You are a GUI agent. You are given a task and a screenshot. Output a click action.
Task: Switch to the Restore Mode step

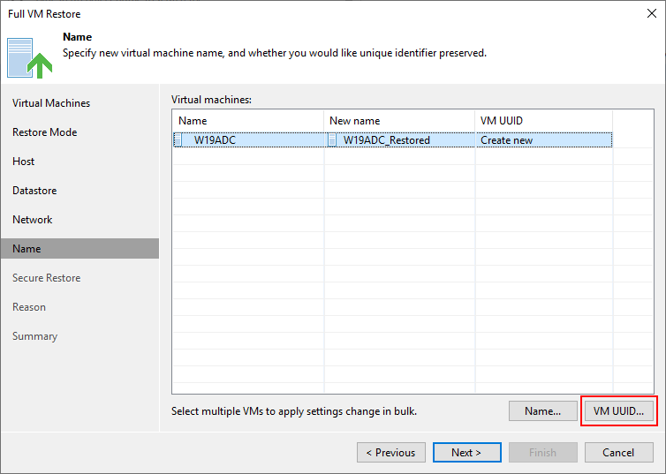[44, 132]
